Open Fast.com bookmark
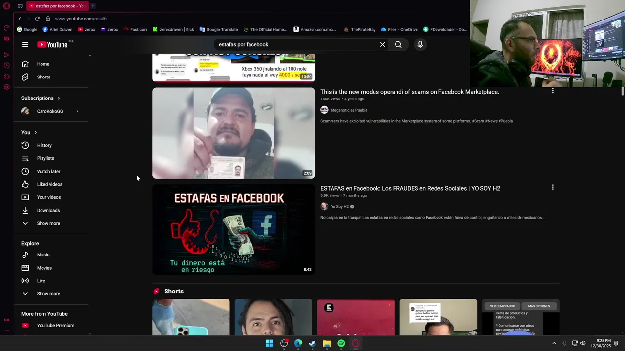This screenshot has width=625, height=351. tap(135, 29)
